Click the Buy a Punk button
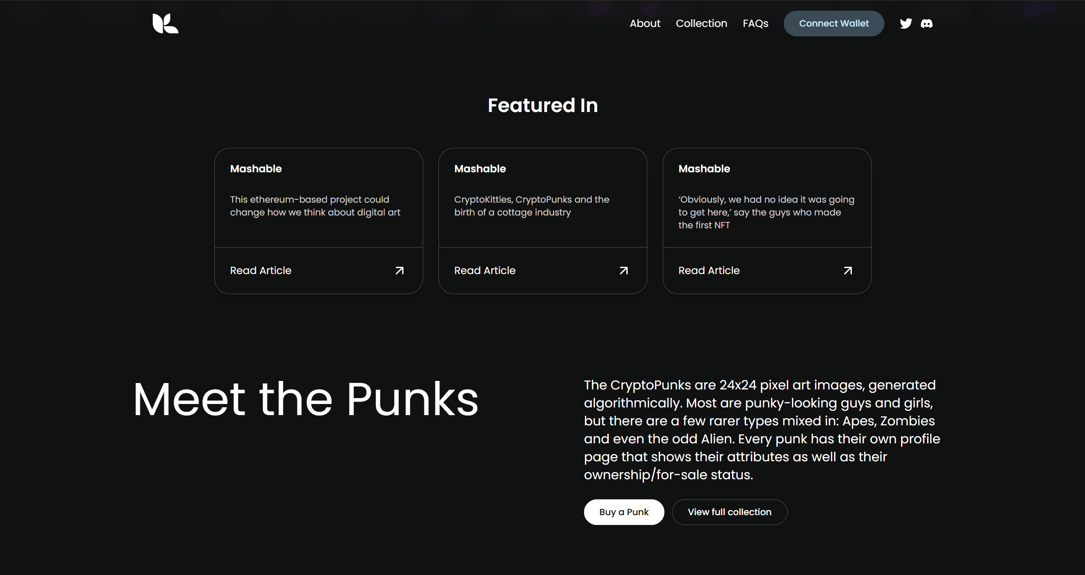Screen dimensions: 1085x575 click(624, 512)
